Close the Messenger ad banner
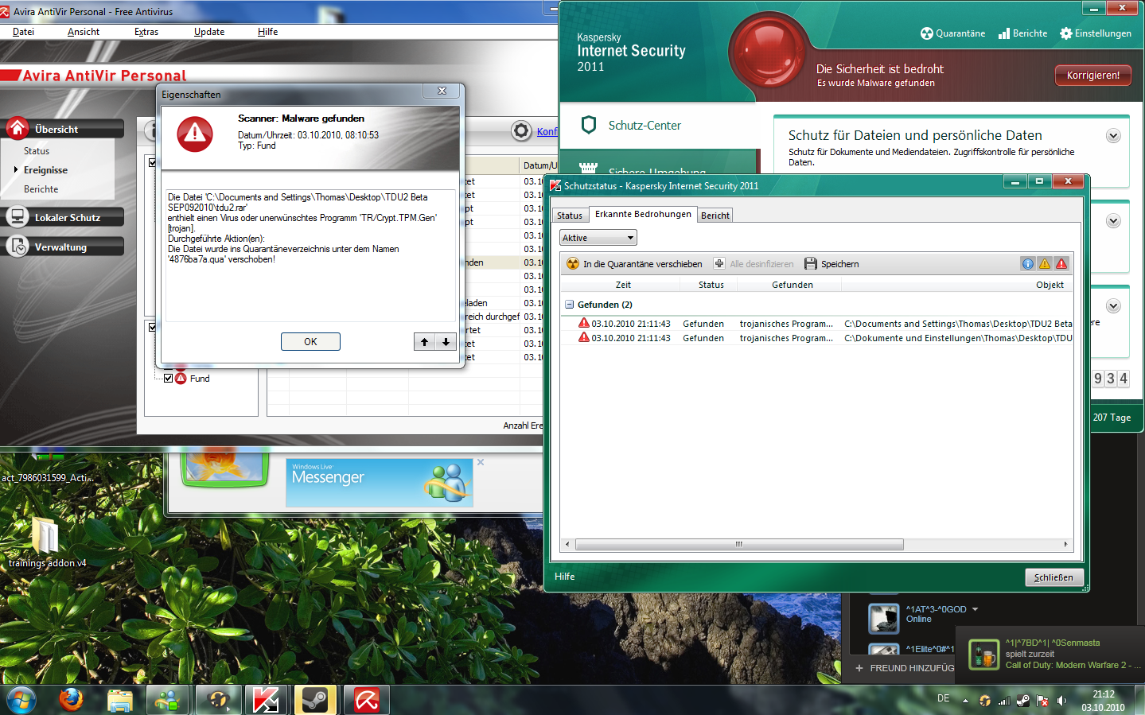Viewport: 1145px width, 715px height. click(481, 462)
